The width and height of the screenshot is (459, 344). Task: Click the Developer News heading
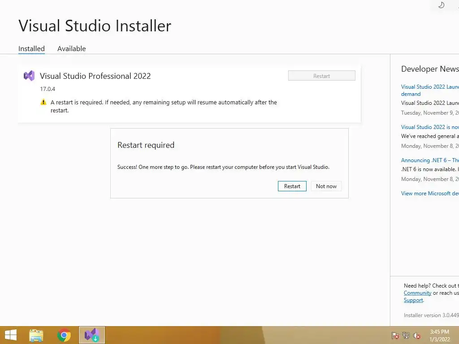(x=430, y=69)
